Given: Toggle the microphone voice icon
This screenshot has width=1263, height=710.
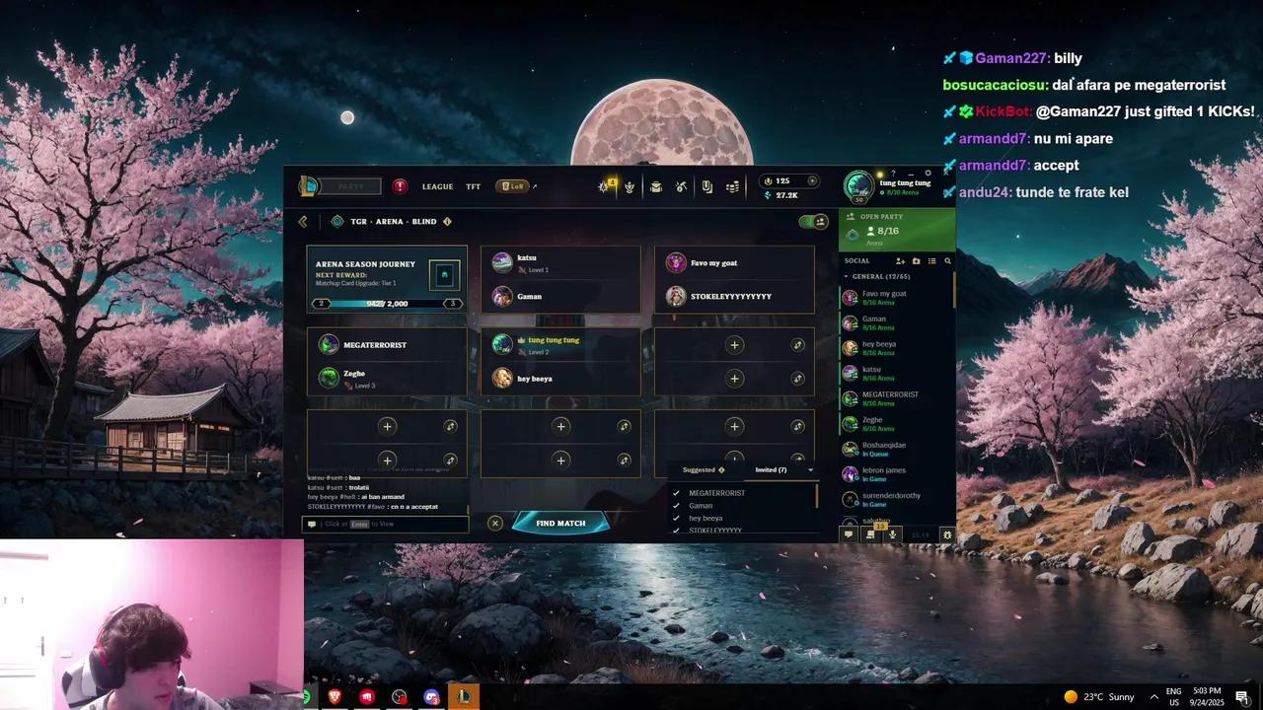Looking at the screenshot, I should [893, 534].
